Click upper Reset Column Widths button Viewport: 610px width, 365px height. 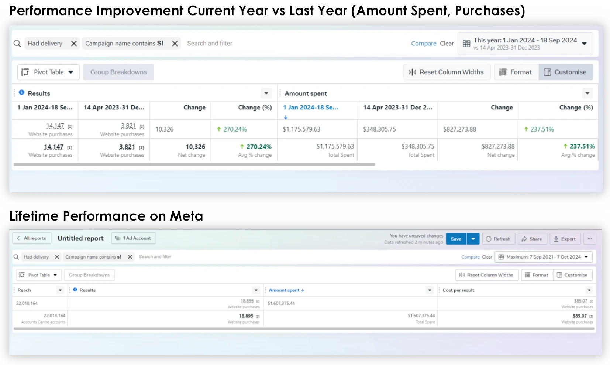(447, 72)
